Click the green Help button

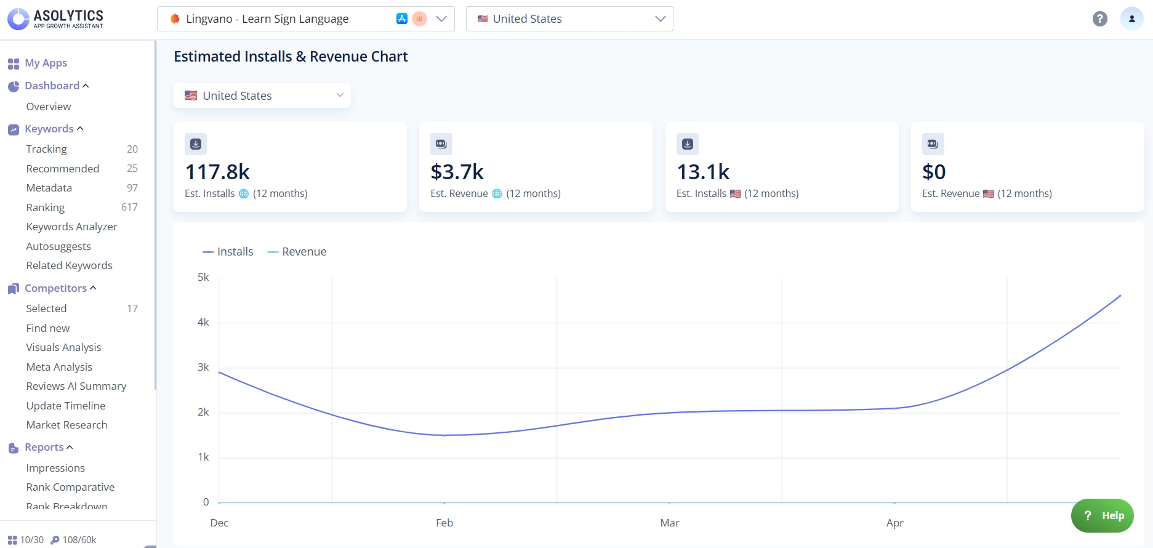coord(1102,515)
